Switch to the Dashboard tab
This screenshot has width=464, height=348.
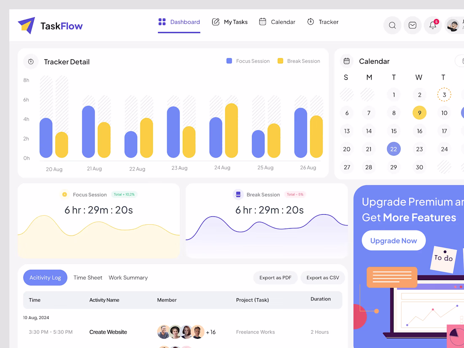pyautogui.click(x=179, y=22)
